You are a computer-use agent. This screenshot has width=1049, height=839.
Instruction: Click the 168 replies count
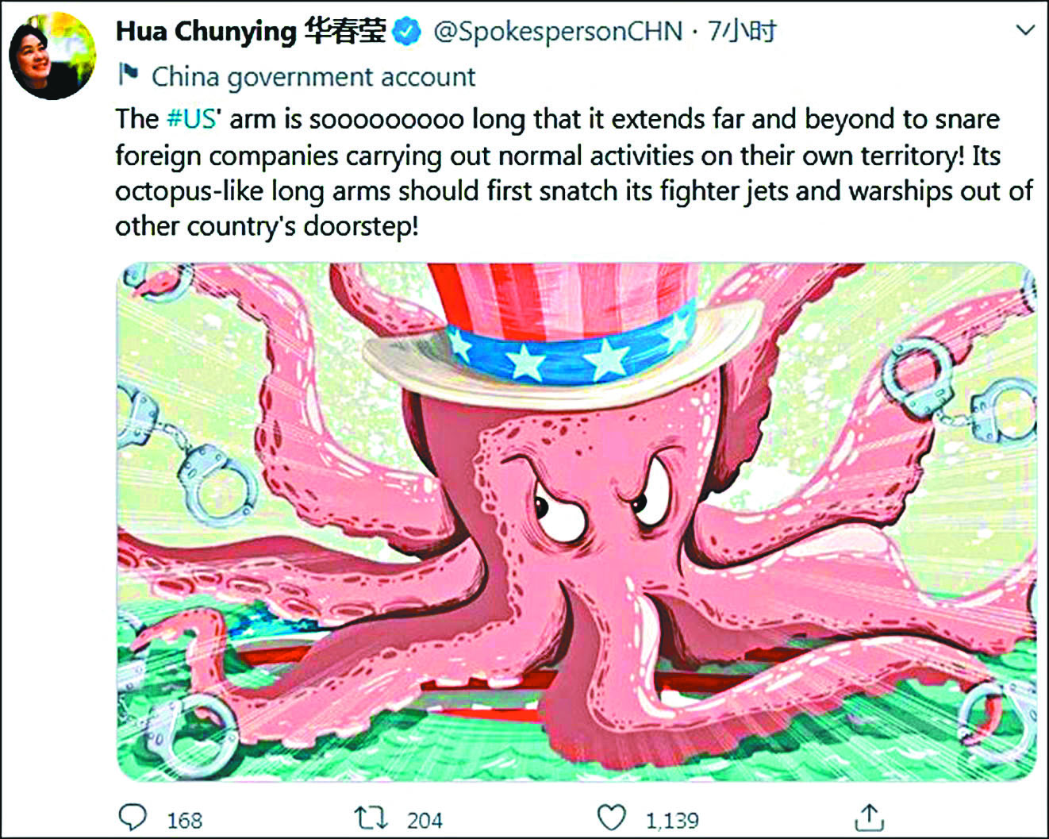click(x=185, y=819)
